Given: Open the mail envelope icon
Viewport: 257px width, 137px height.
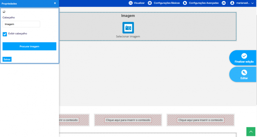Looking at the screenshot, I should pos(224,3).
